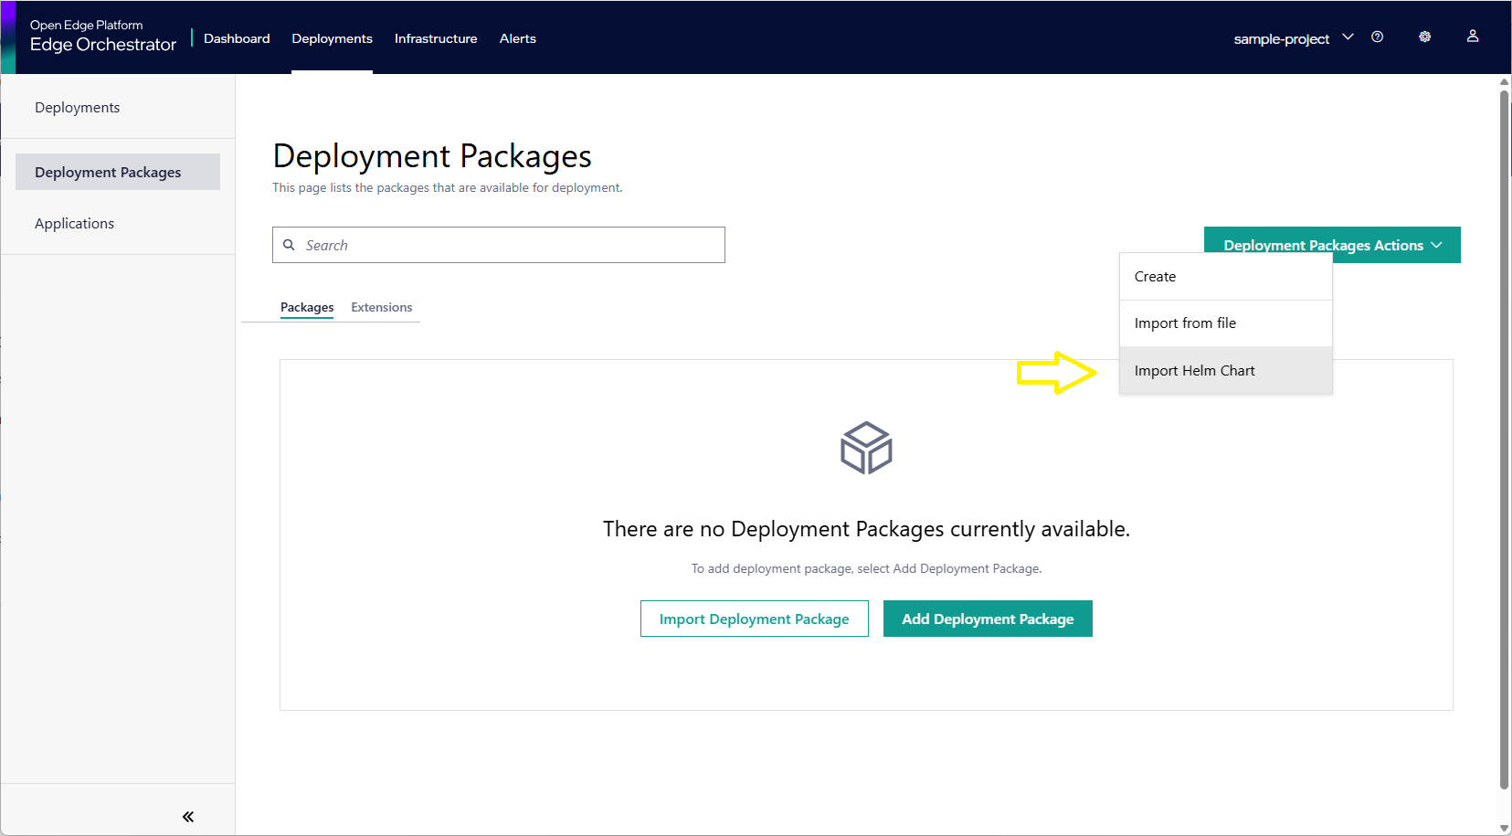This screenshot has width=1512, height=836.
Task: Click the empty package cube icon
Action: coord(866,448)
